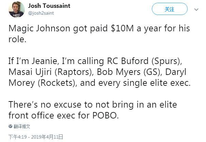Open Josh Toussaint's profile picture
This screenshot has height=142, width=206.
point(17,10)
